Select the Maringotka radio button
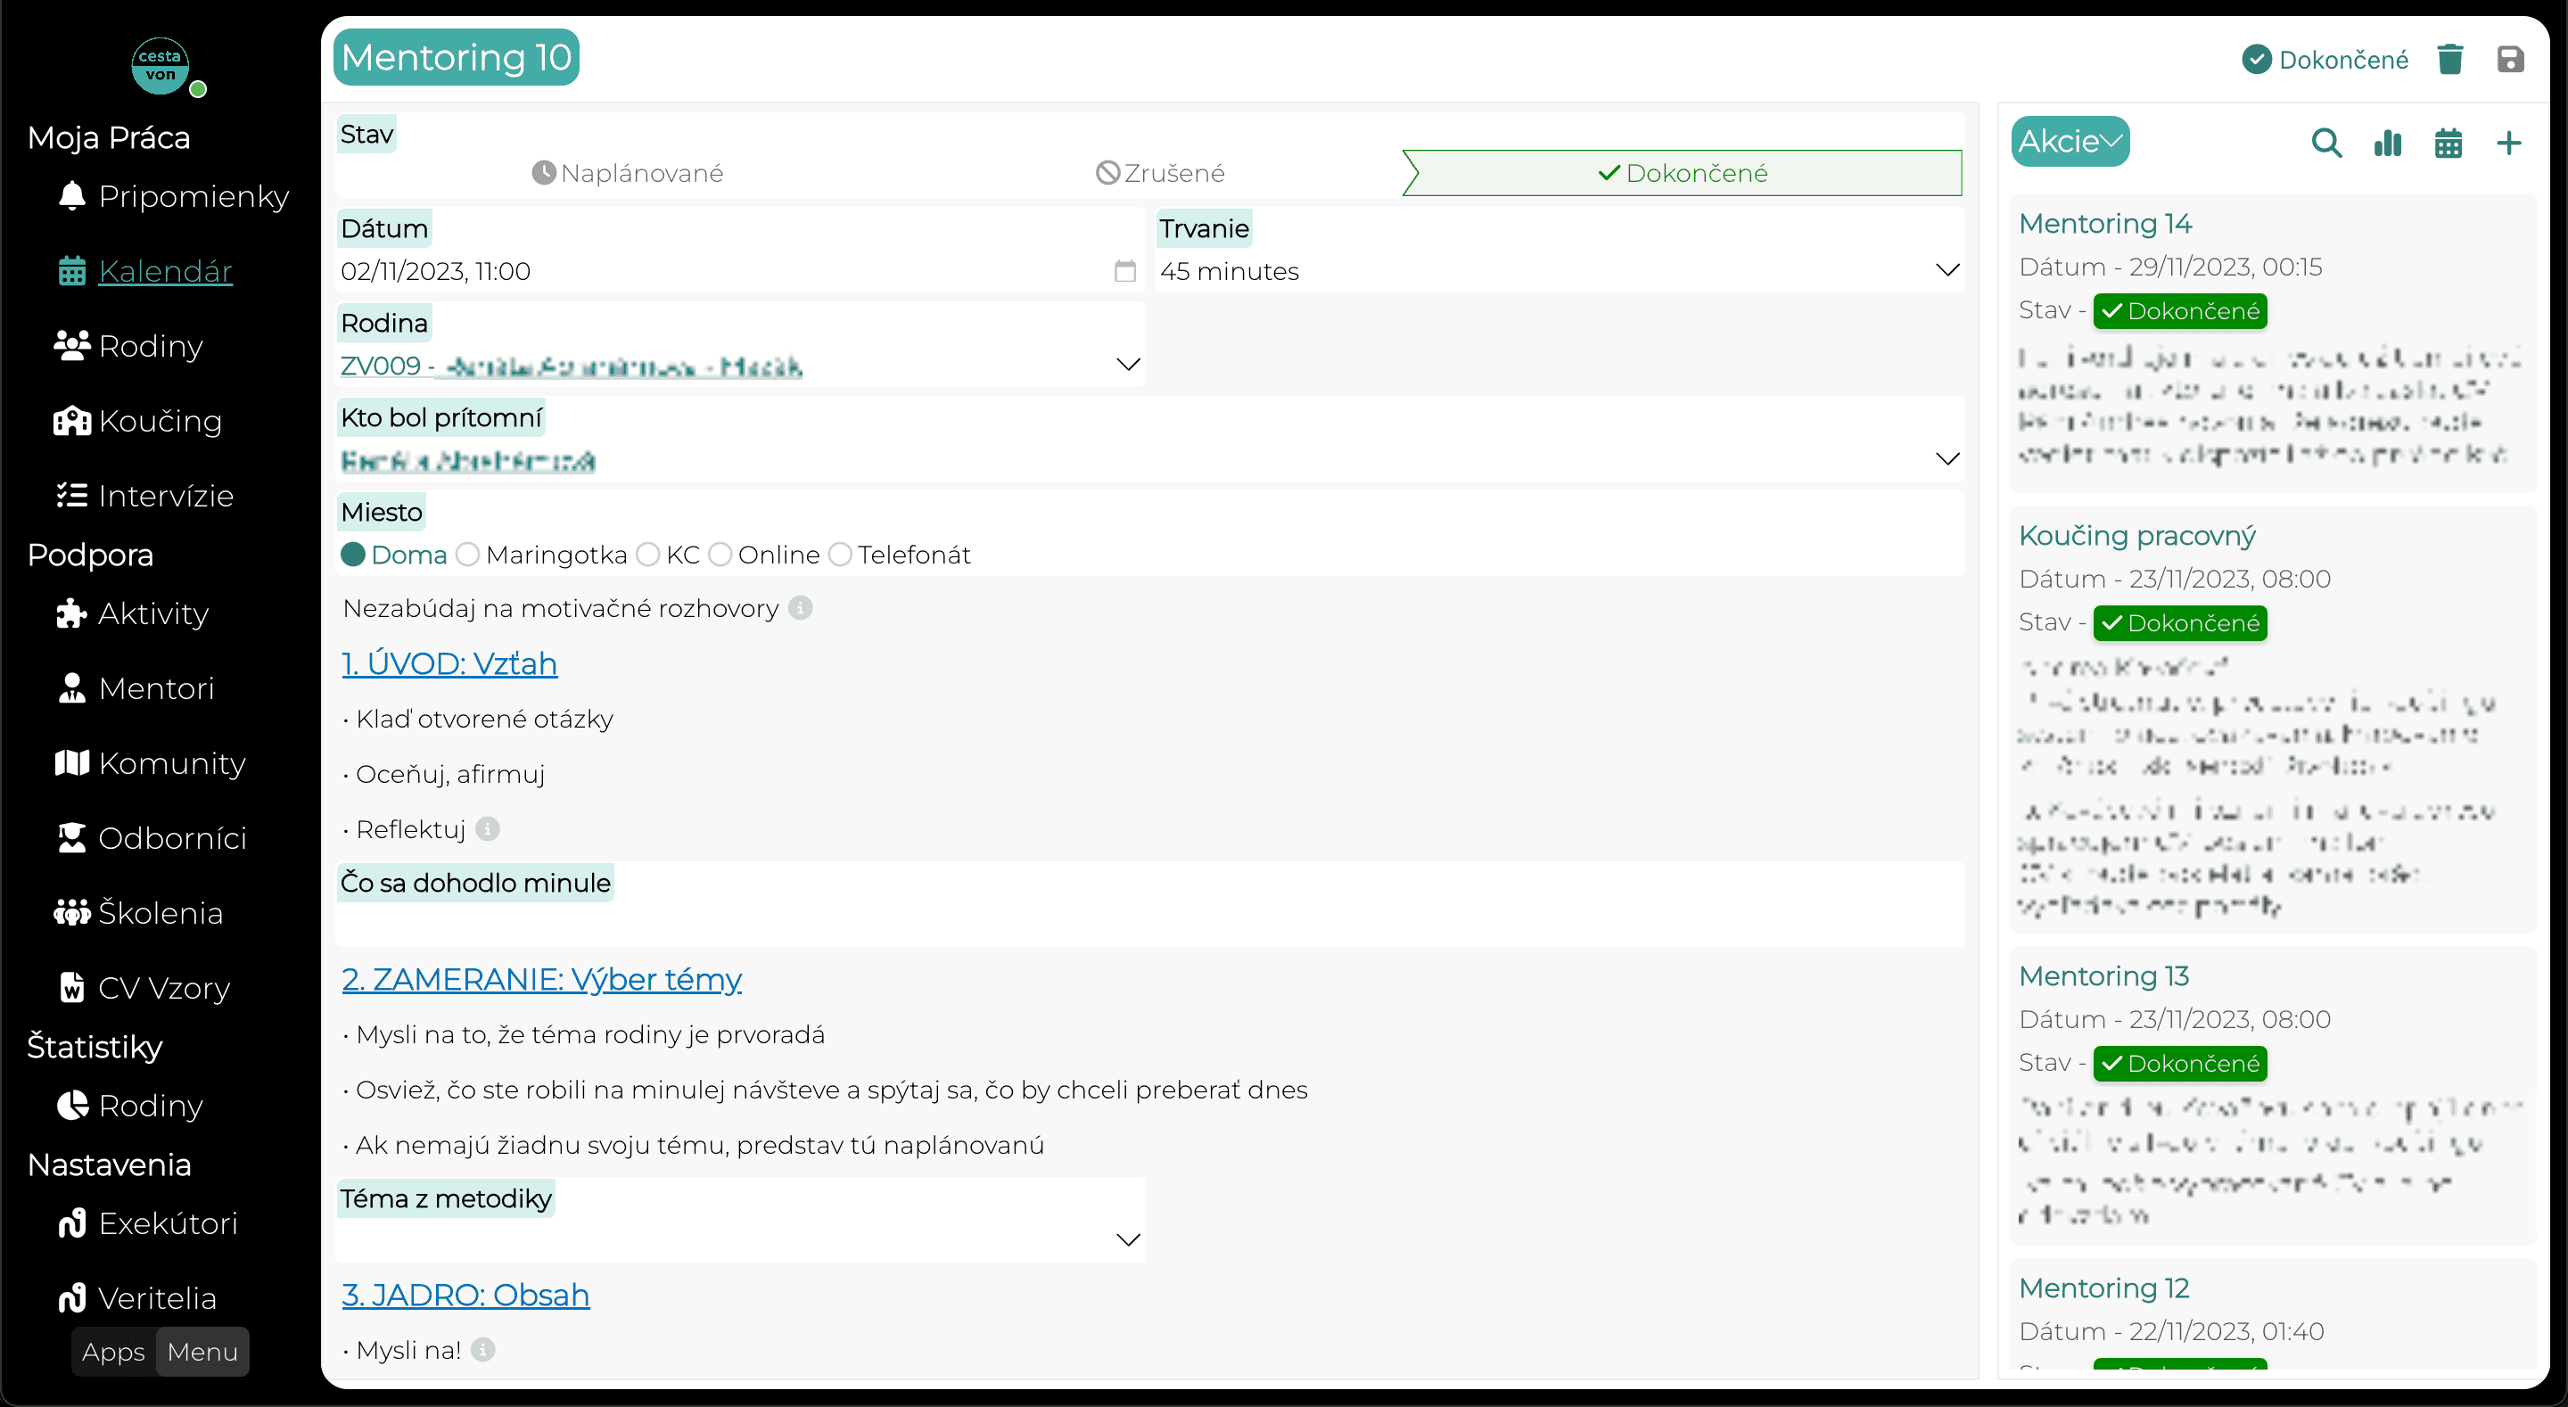This screenshot has width=2568, height=1407. 467,555
